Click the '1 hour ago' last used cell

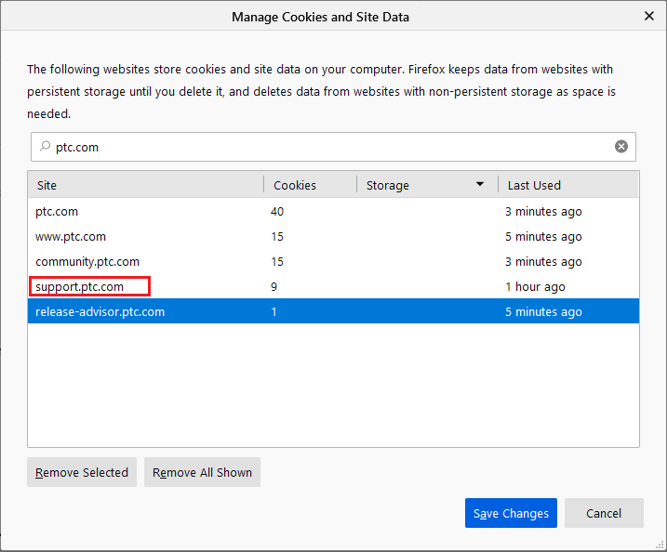click(534, 287)
